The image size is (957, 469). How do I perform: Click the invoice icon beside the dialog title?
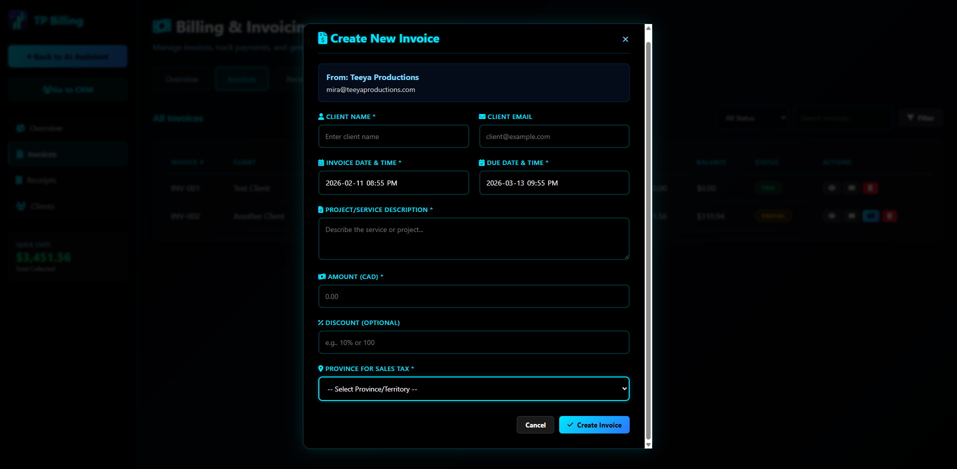[323, 38]
